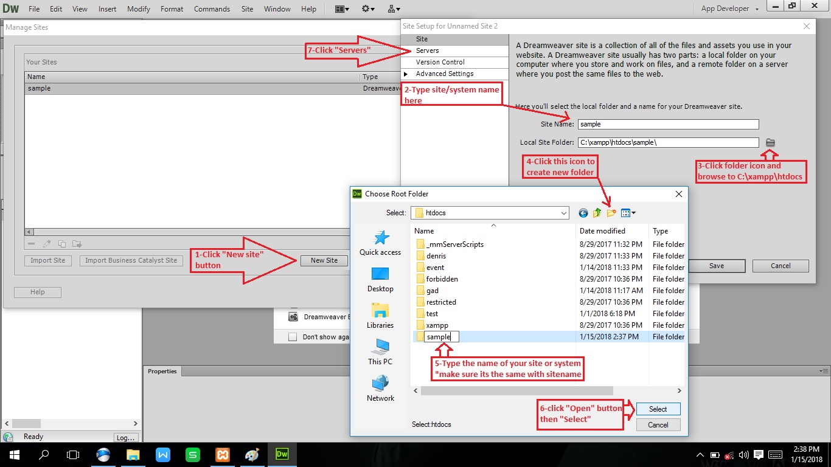Click the Dreamweaver Dw logo icon
The width and height of the screenshot is (831, 467).
coord(11,9)
